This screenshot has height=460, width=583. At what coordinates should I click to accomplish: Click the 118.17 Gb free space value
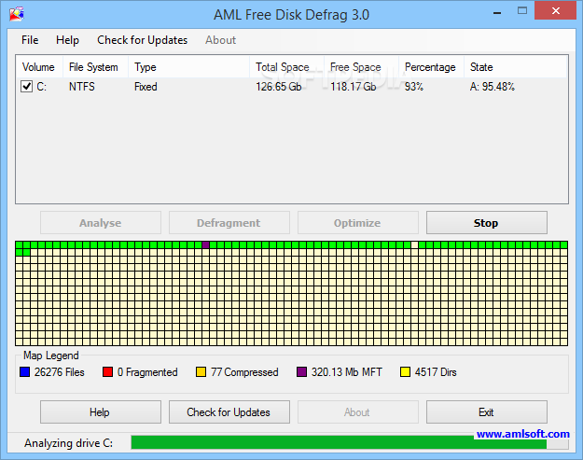(x=354, y=87)
